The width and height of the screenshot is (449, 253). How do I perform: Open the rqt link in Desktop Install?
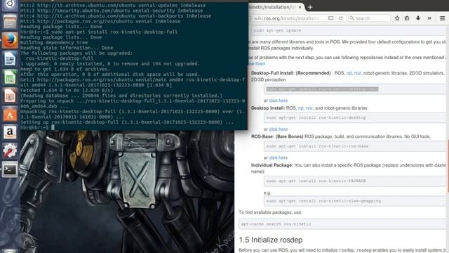pyautogui.click(x=301, y=108)
